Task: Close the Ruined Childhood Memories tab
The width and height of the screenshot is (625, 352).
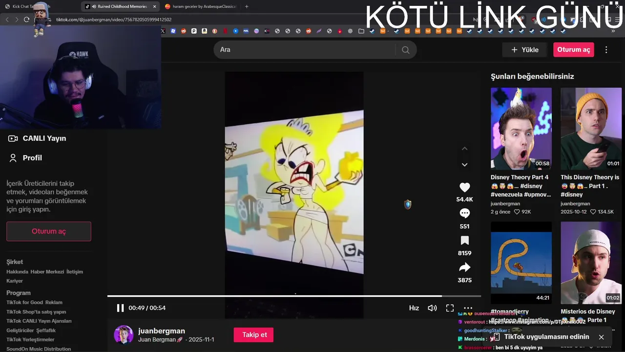Action: pos(154,6)
